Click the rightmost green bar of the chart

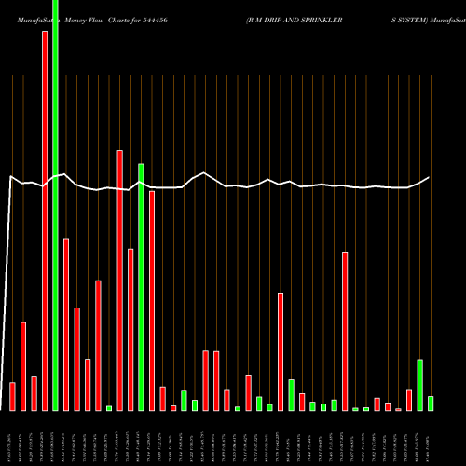pos(431,404)
